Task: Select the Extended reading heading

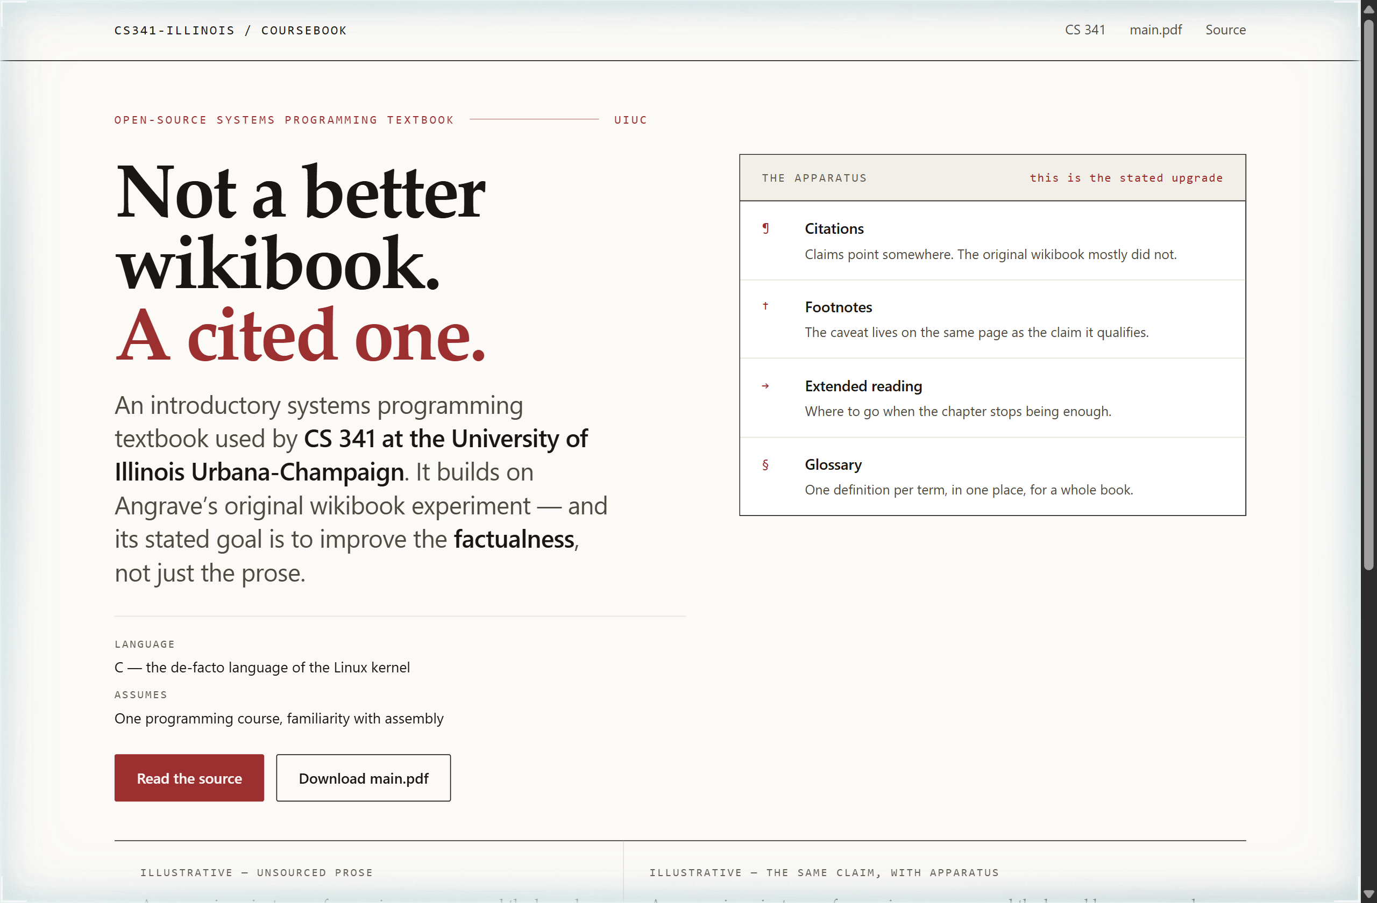Action: tap(863, 385)
